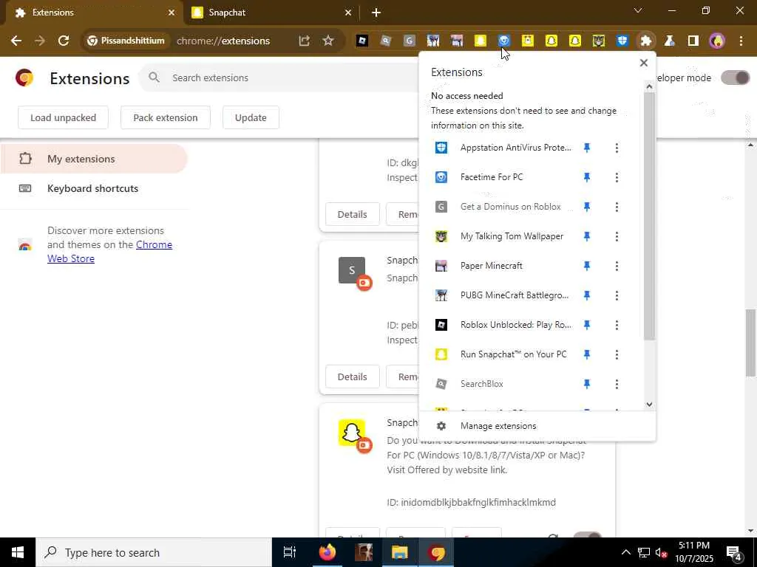Click the gray G Dominus toolbar icon

[409, 41]
